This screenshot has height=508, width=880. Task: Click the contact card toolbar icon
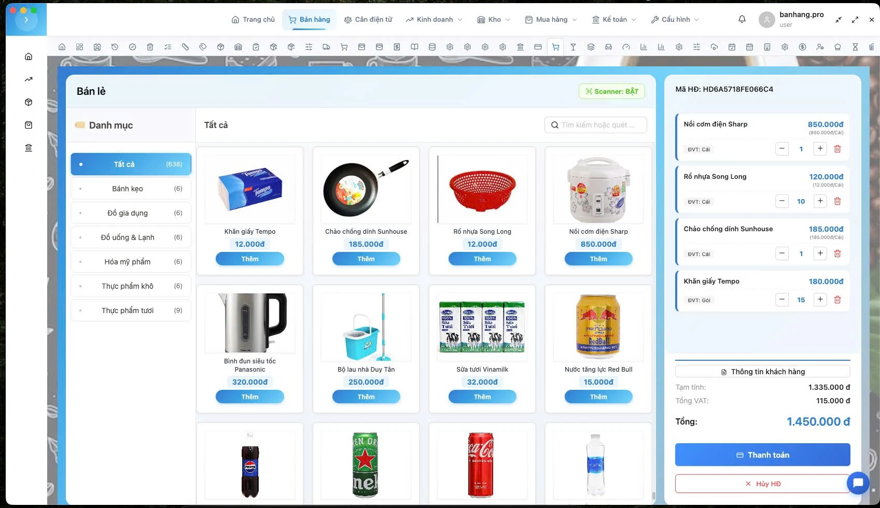tap(97, 47)
